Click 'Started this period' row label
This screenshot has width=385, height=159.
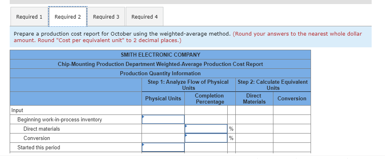38,147
